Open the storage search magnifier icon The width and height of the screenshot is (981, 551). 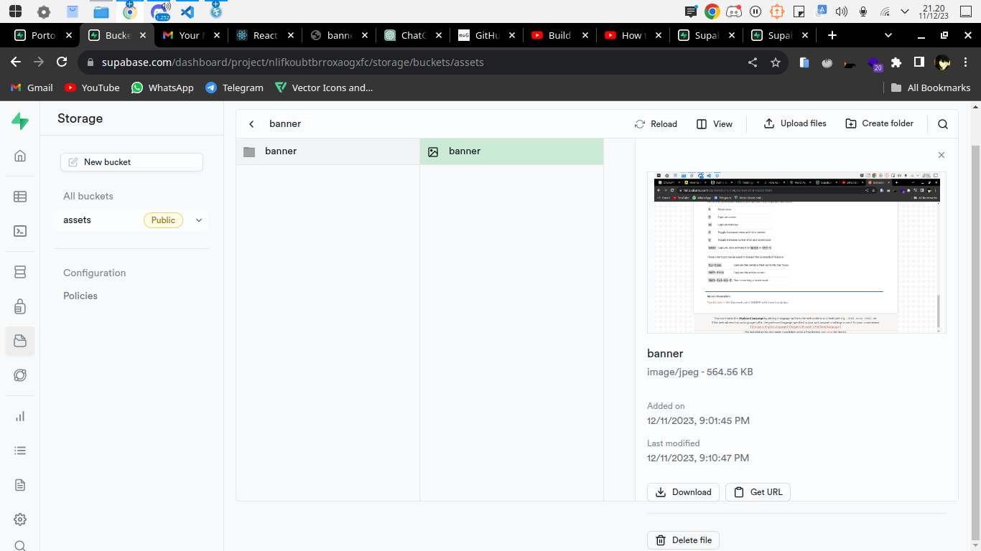(943, 124)
